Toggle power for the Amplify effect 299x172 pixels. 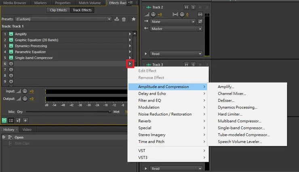(11, 34)
